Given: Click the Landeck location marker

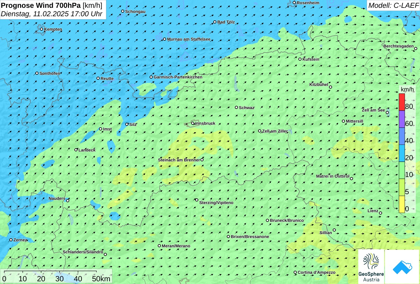Looking at the screenshot, I should pos(76,150).
